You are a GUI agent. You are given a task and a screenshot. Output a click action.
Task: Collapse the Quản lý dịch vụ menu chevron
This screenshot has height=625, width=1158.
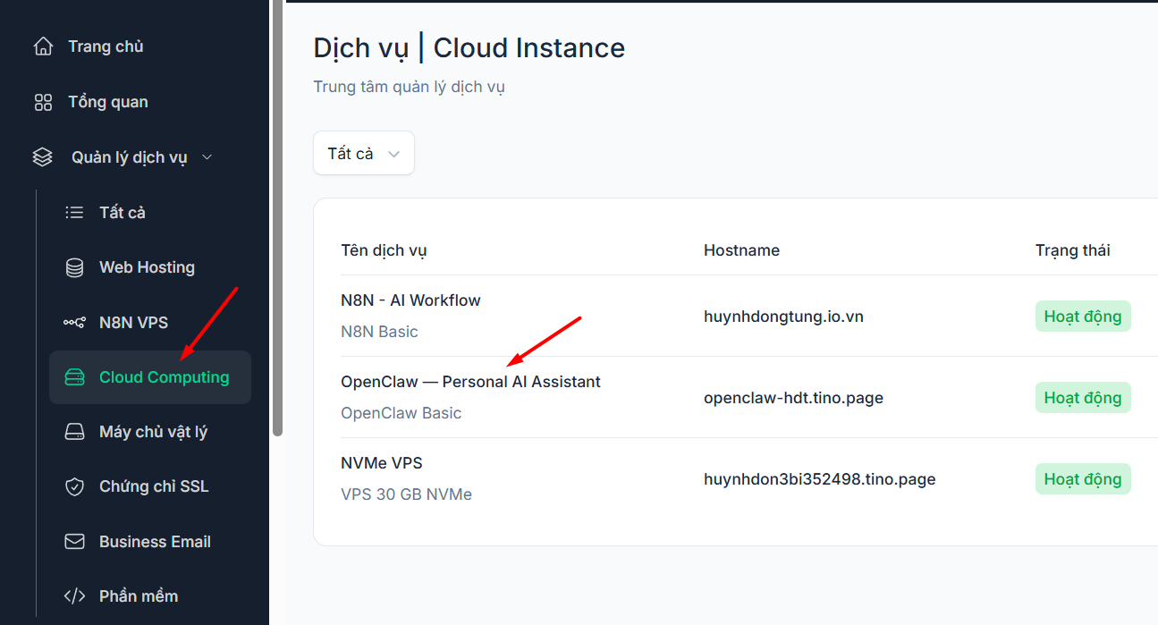pos(207,156)
